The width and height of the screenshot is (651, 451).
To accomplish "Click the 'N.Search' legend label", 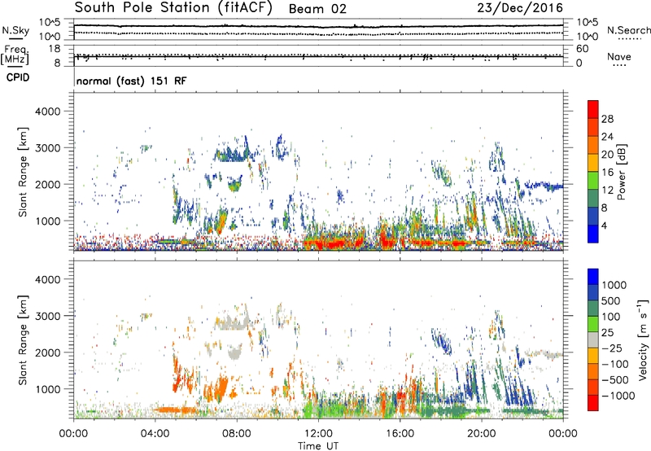I will (628, 30).
